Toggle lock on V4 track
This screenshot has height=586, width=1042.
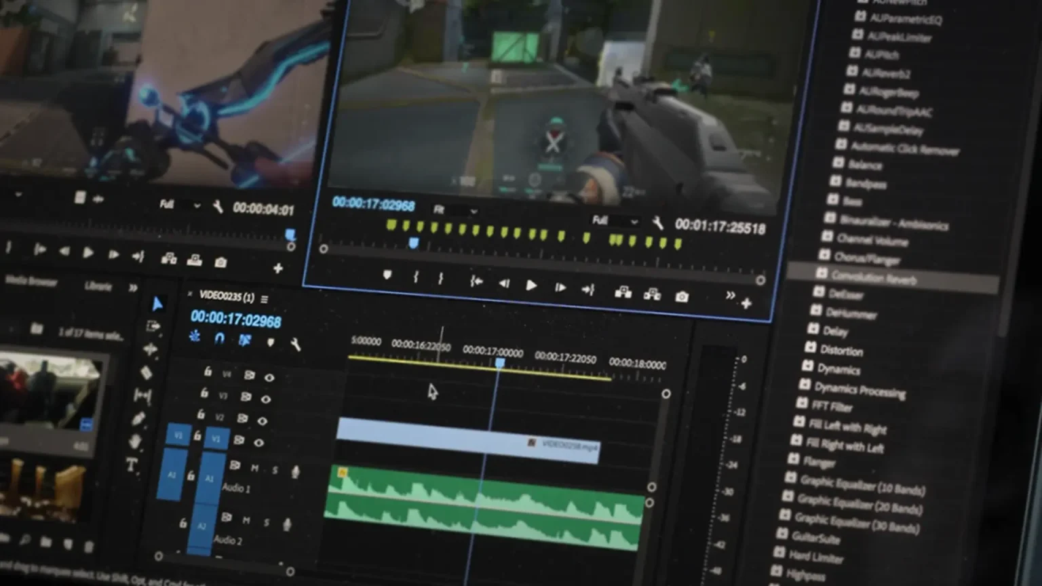coord(208,372)
